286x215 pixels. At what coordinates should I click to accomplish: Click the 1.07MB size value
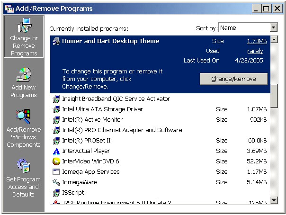point(257,109)
